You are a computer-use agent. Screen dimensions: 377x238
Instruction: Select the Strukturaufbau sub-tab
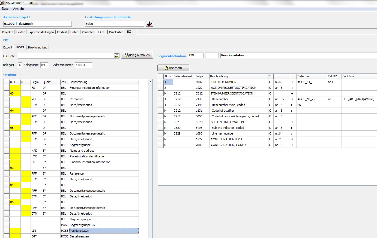coord(37,47)
